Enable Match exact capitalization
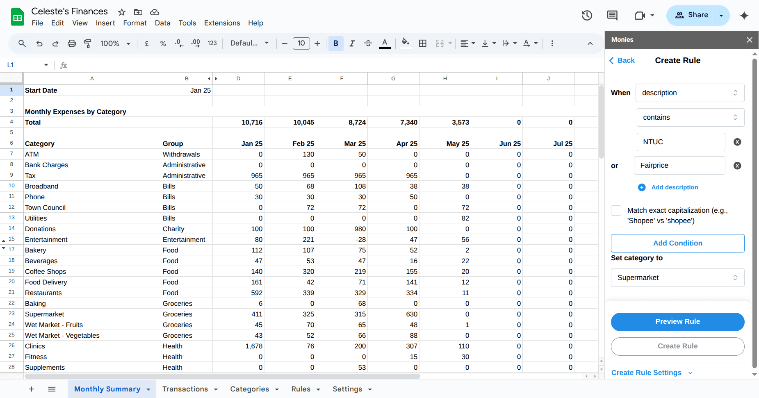The width and height of the screenshot is (759, 398). coord(616,210)
